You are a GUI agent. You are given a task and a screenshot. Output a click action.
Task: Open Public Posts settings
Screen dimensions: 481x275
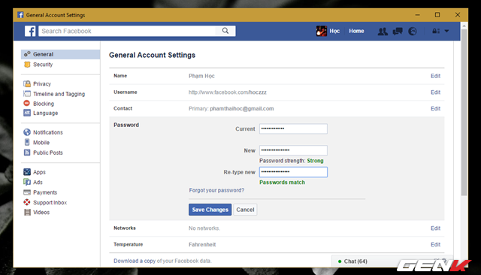(48, 153)
